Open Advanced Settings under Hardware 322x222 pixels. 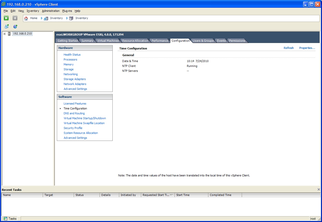tap(75, 89)
